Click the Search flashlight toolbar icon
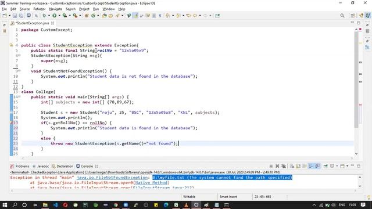The width and height of the screenshot is (372, 209). (117, 16)
